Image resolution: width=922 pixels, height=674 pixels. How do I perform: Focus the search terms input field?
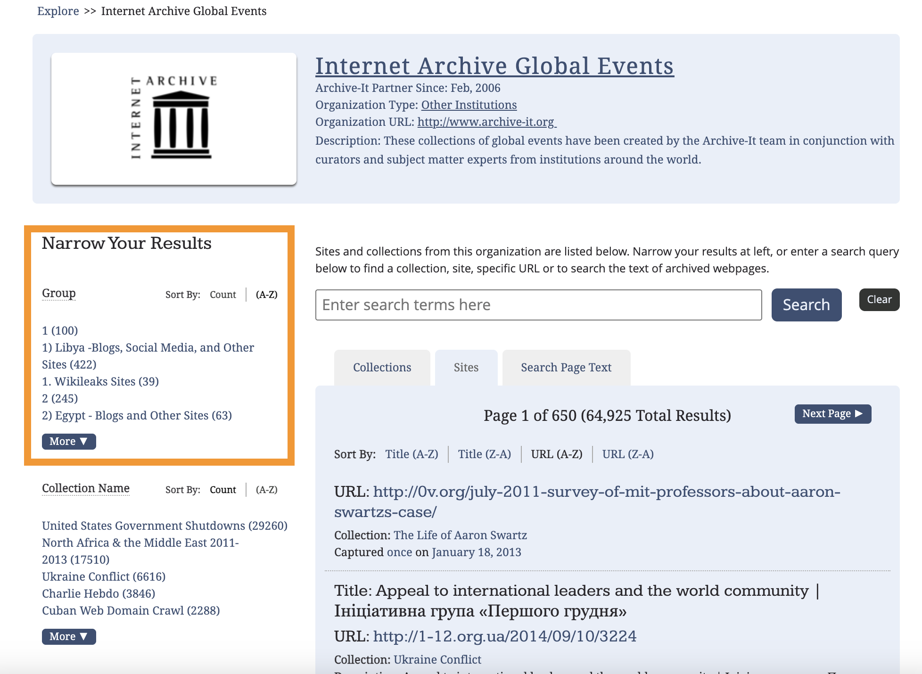538,305
